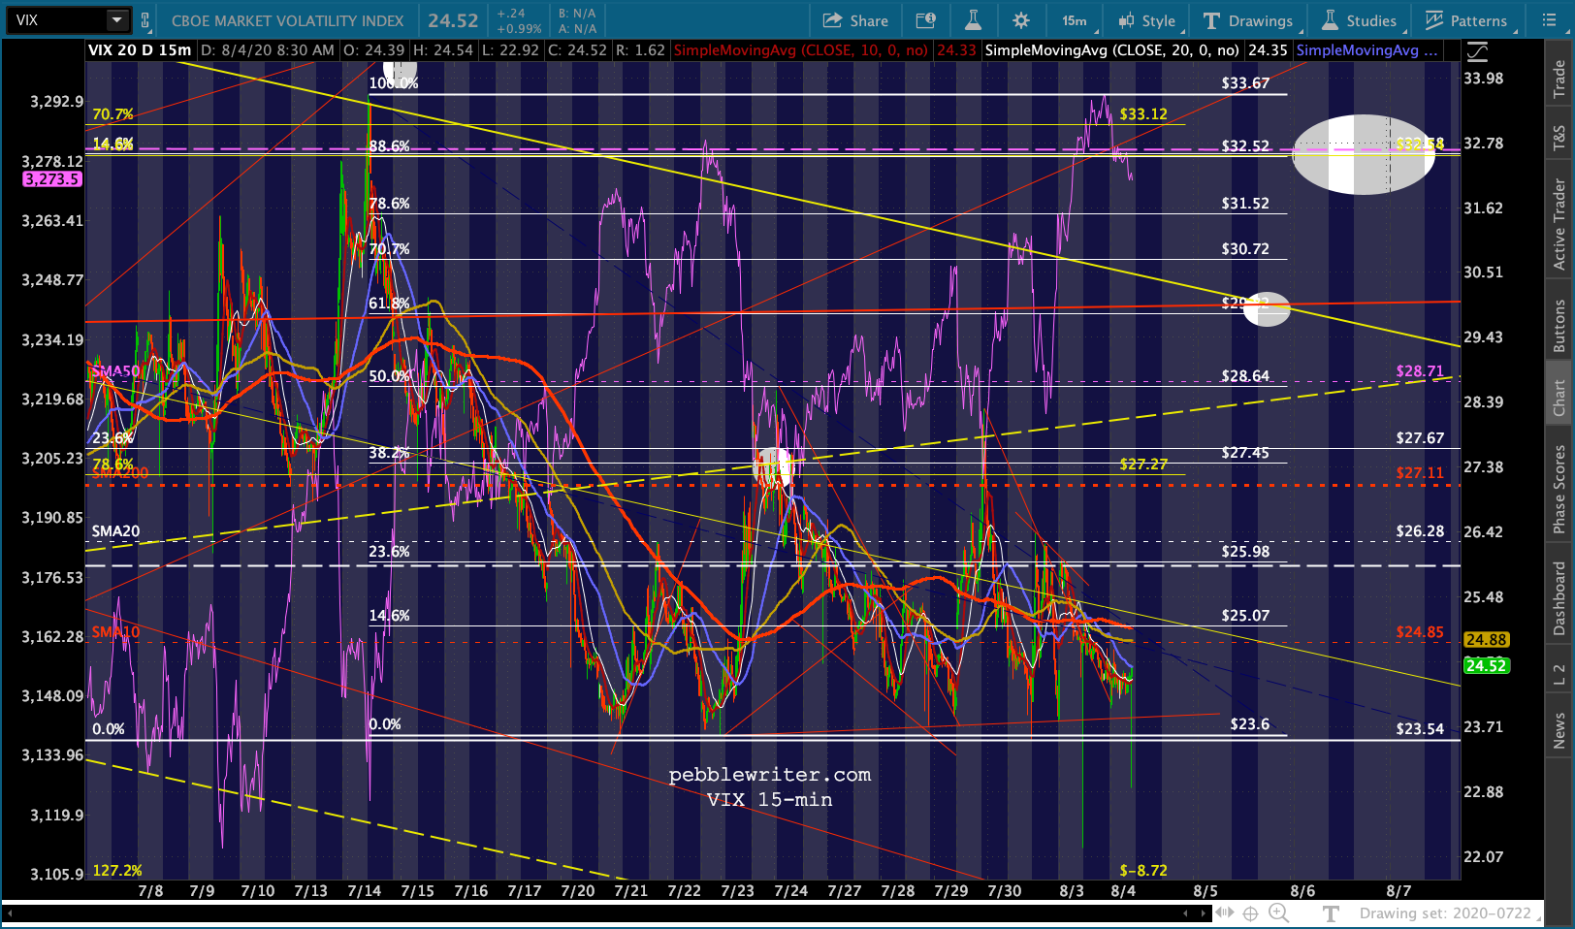Click the Share button
Viewport: 1575px width, 929px height.
click(855, 20)
